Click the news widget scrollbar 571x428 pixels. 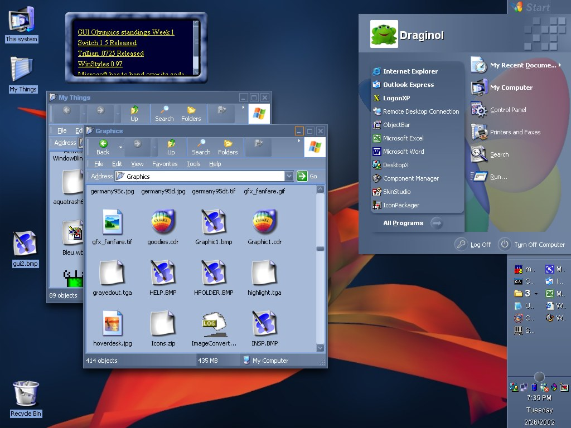(x=196, y=47)
